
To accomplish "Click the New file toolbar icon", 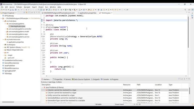I will [2, 10].
